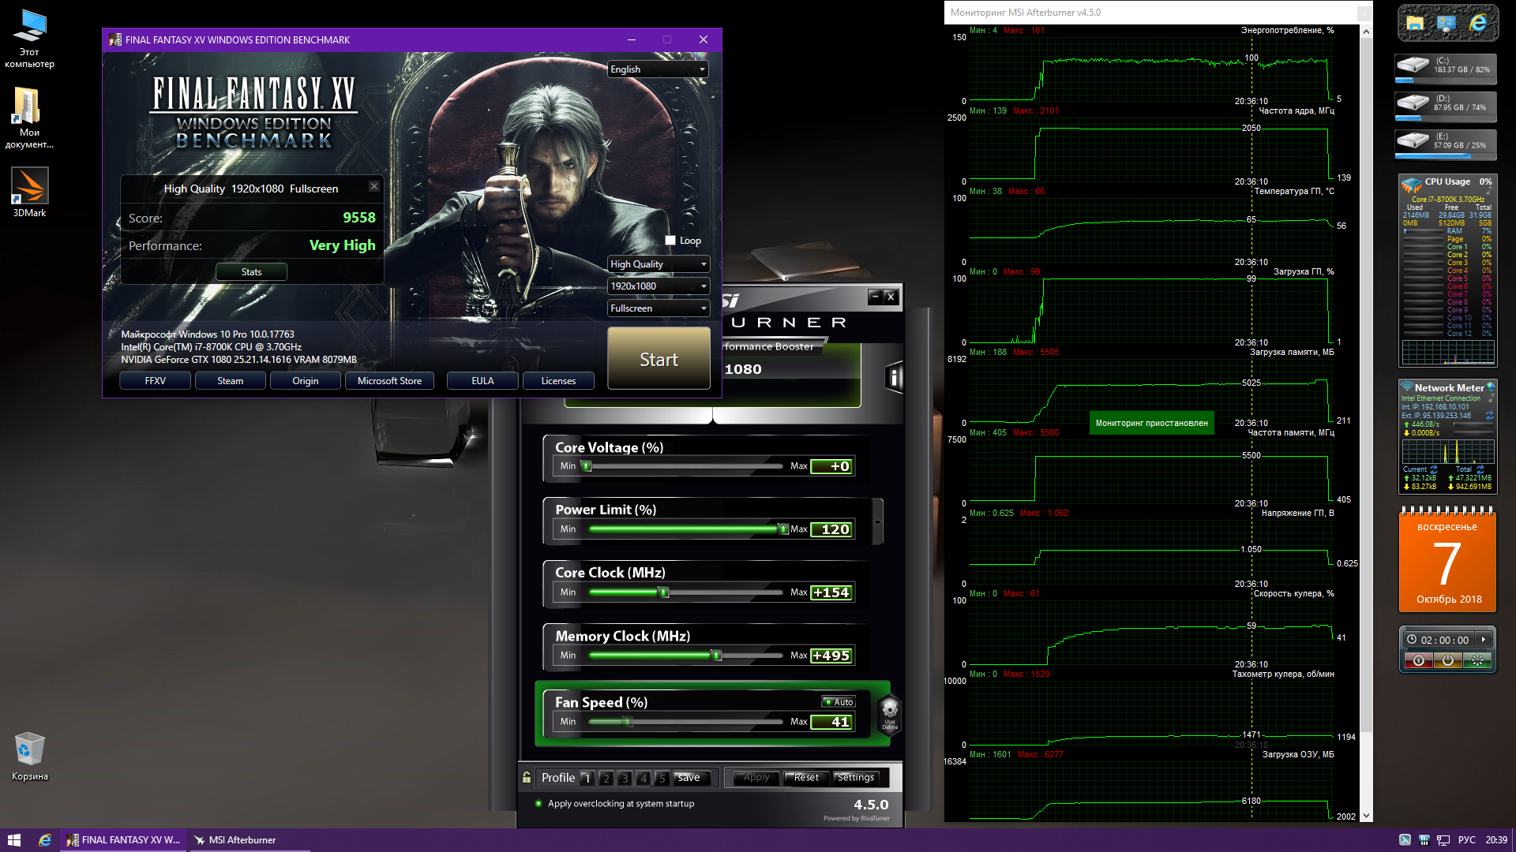Click the Stats button under the score
1516x852 pixels.
click(x=251, y=272)
